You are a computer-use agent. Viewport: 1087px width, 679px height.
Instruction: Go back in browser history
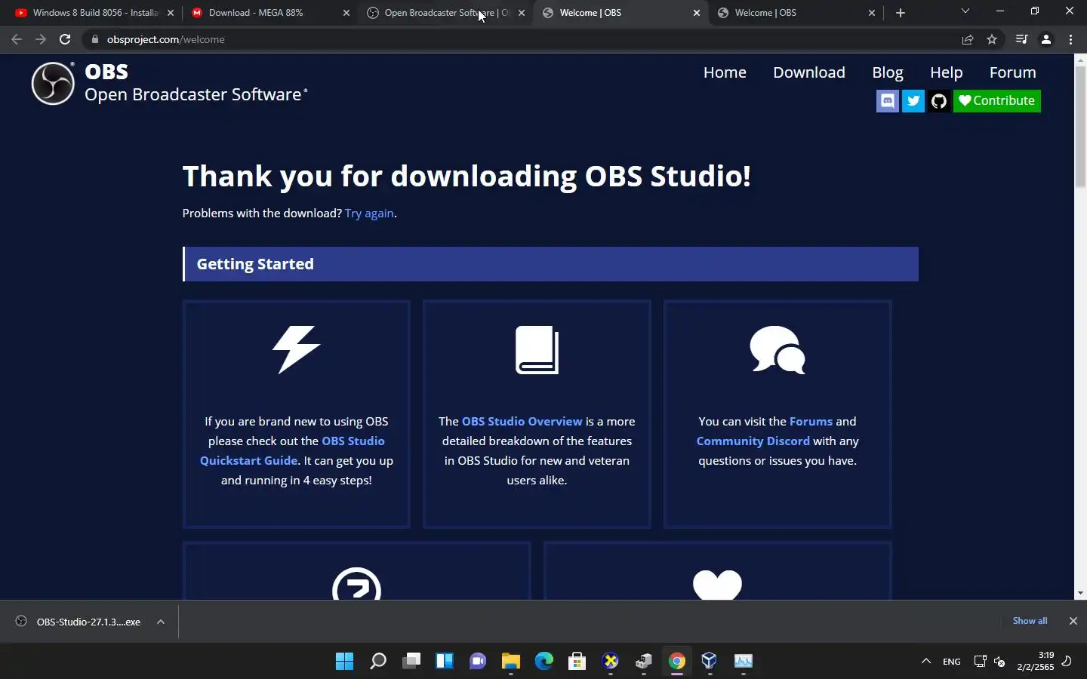pyautogui.click(x=17, y=39)
